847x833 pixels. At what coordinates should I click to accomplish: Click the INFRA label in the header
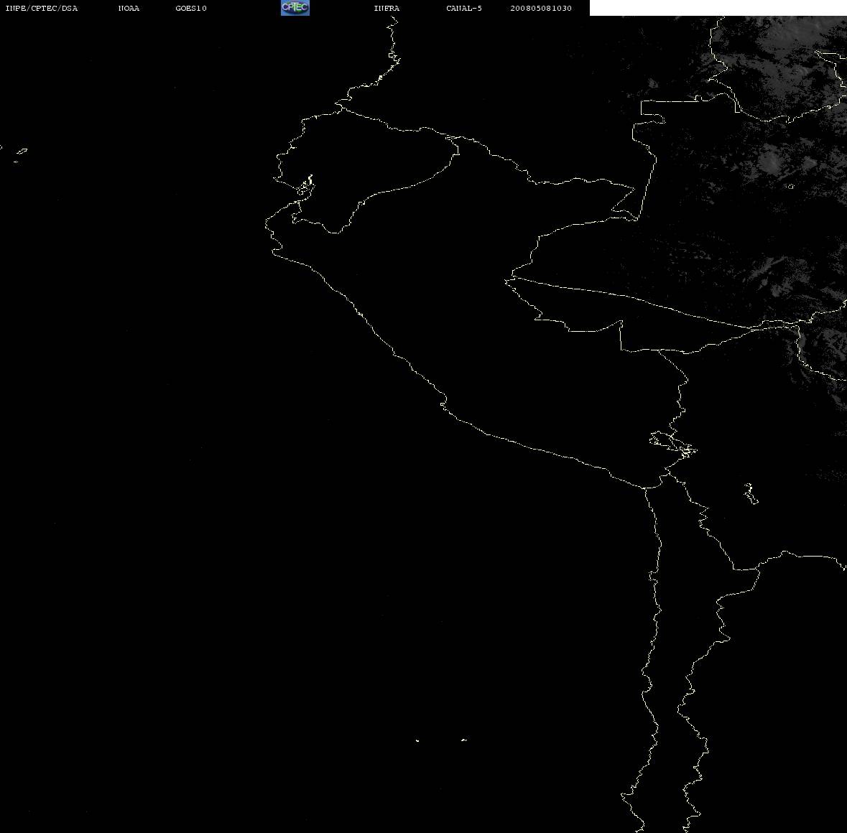[387, 8]
